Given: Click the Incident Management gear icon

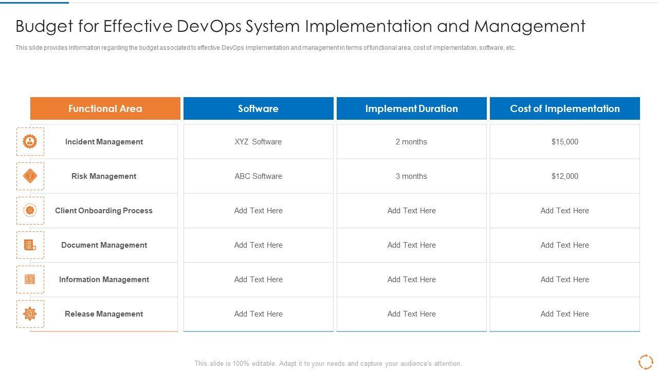Looking at the screenshot, I should 30,141.
